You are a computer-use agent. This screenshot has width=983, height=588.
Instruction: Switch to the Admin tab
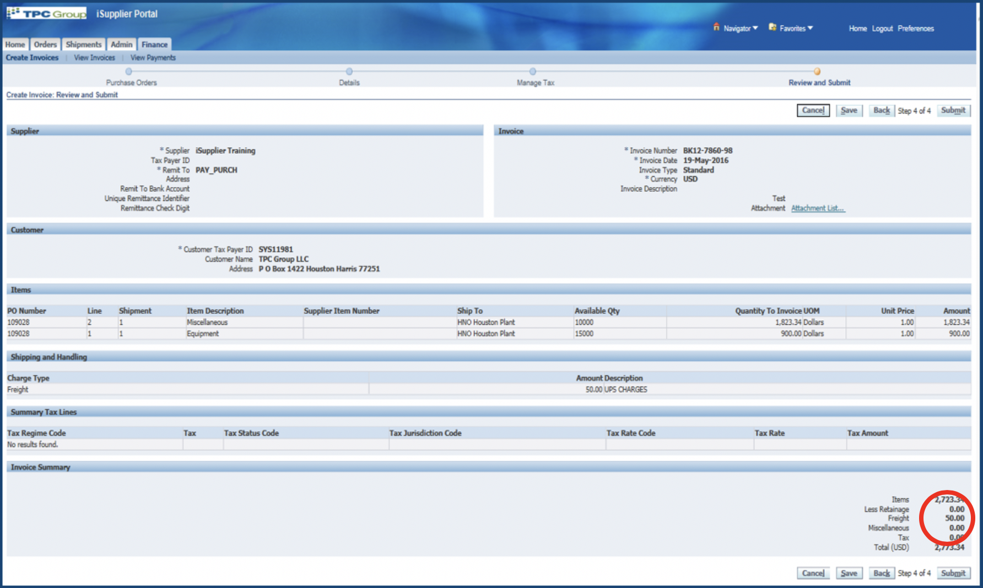click(x=122, y=45)
